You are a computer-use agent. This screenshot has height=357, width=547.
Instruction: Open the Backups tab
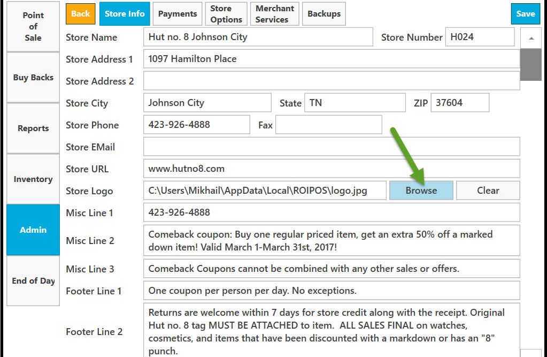click(x=324, y=14)
